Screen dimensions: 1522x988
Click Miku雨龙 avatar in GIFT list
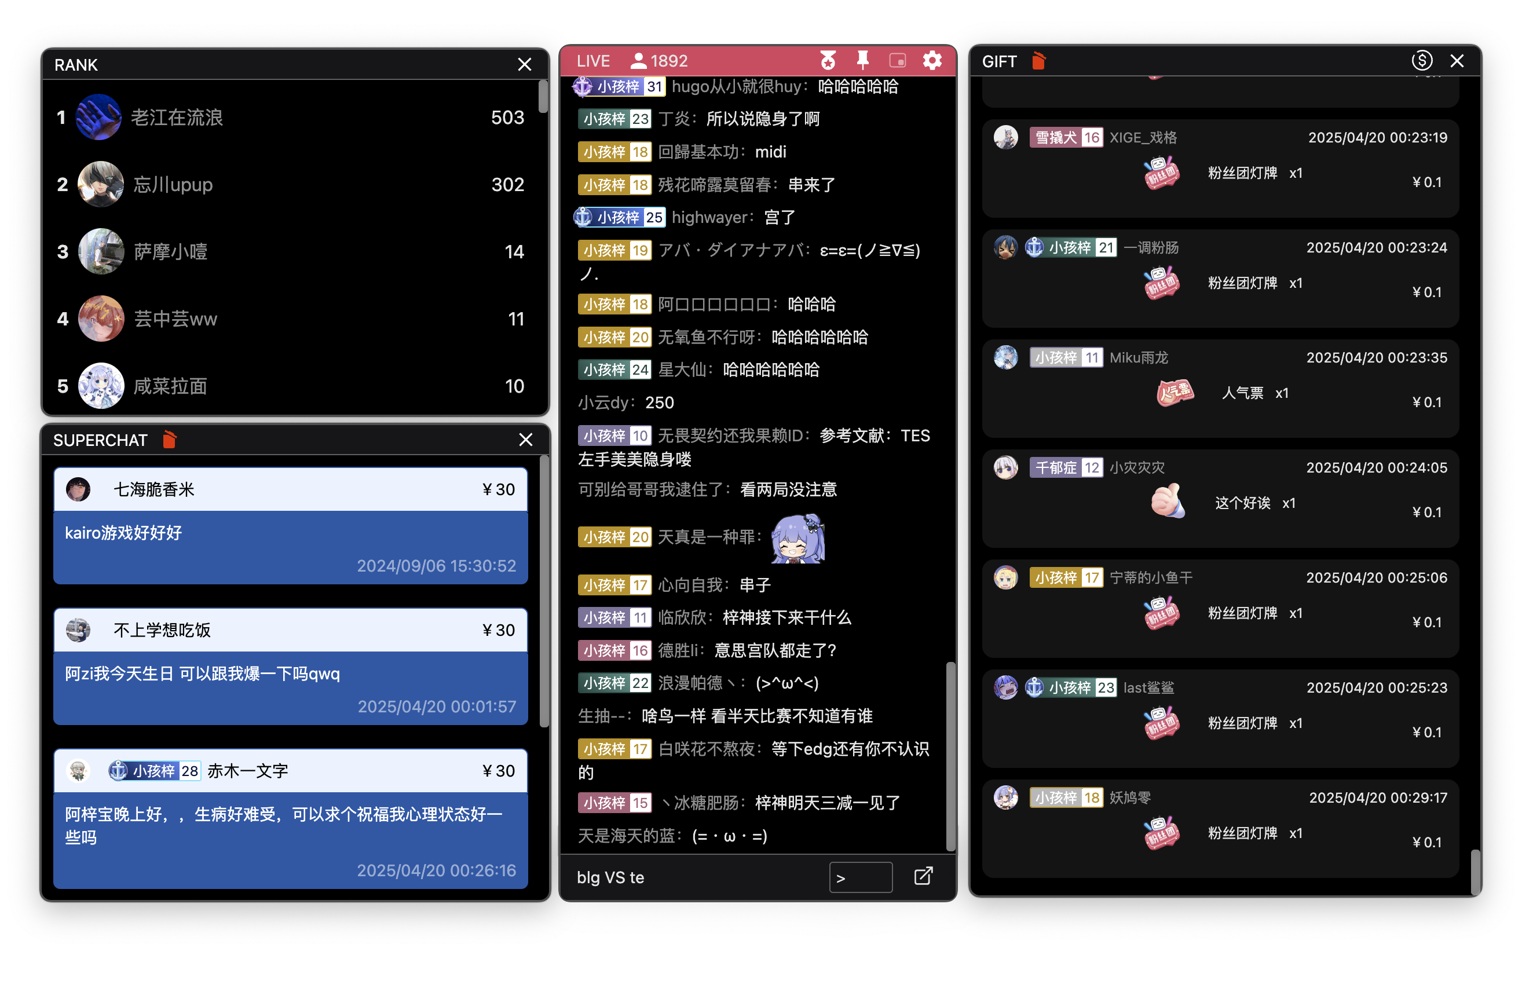1006,357
